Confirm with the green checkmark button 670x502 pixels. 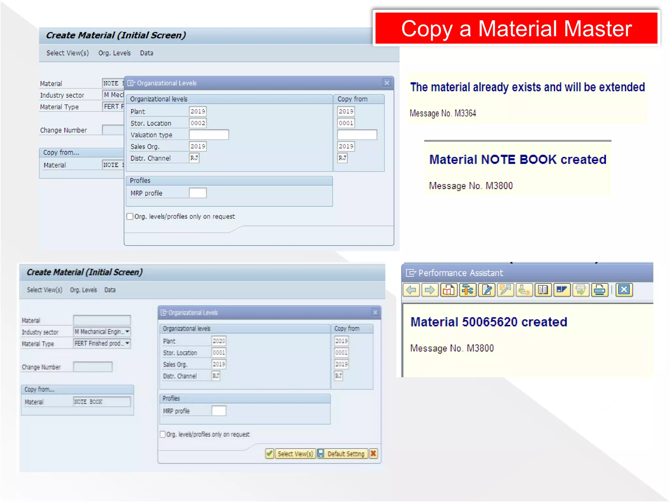click(270, 454)
